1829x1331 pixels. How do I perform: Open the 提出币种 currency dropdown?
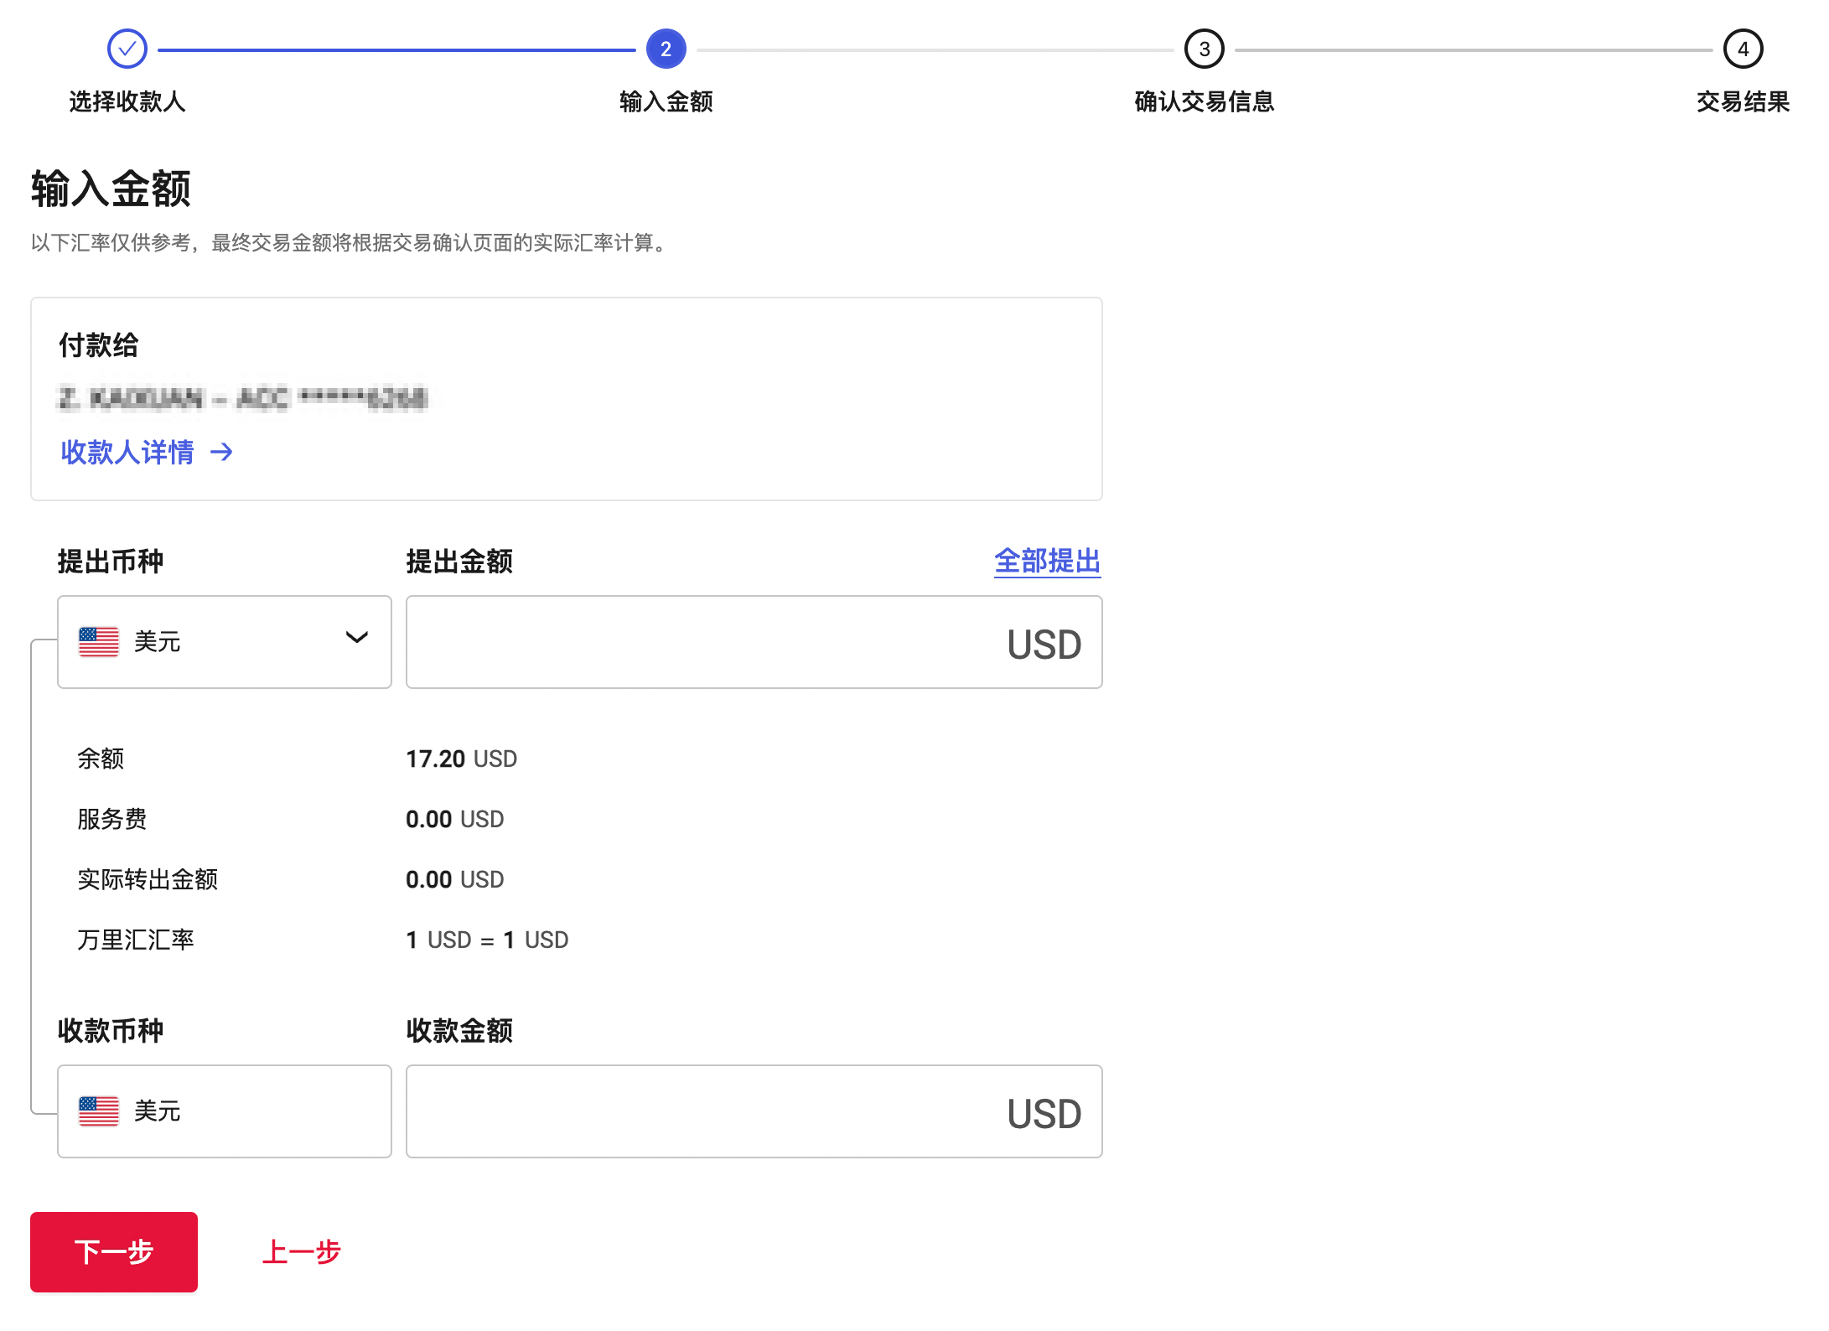click(x=224, y=640)
